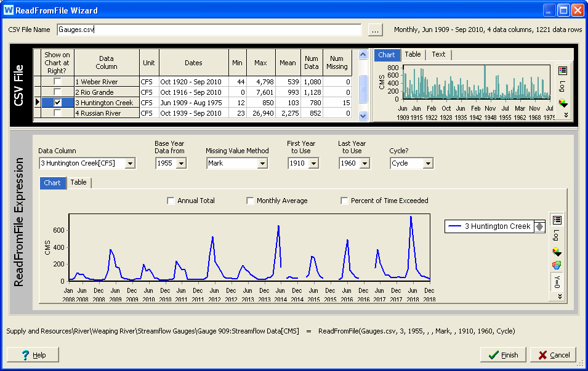Open the Data Column dropdown
This screenshot has height=371, width=588.
coord(130,164)
